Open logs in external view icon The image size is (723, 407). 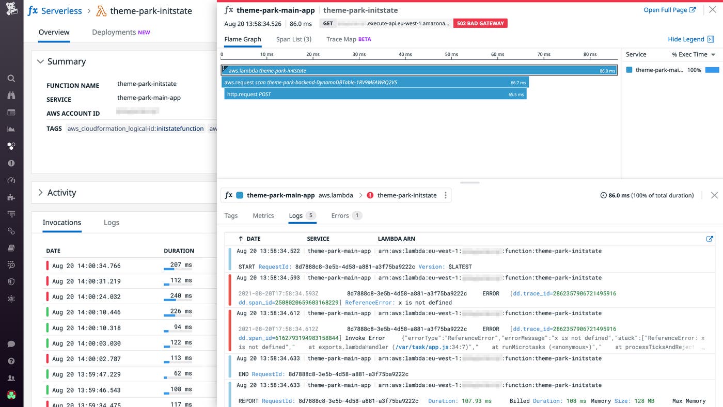pos(710,239)
